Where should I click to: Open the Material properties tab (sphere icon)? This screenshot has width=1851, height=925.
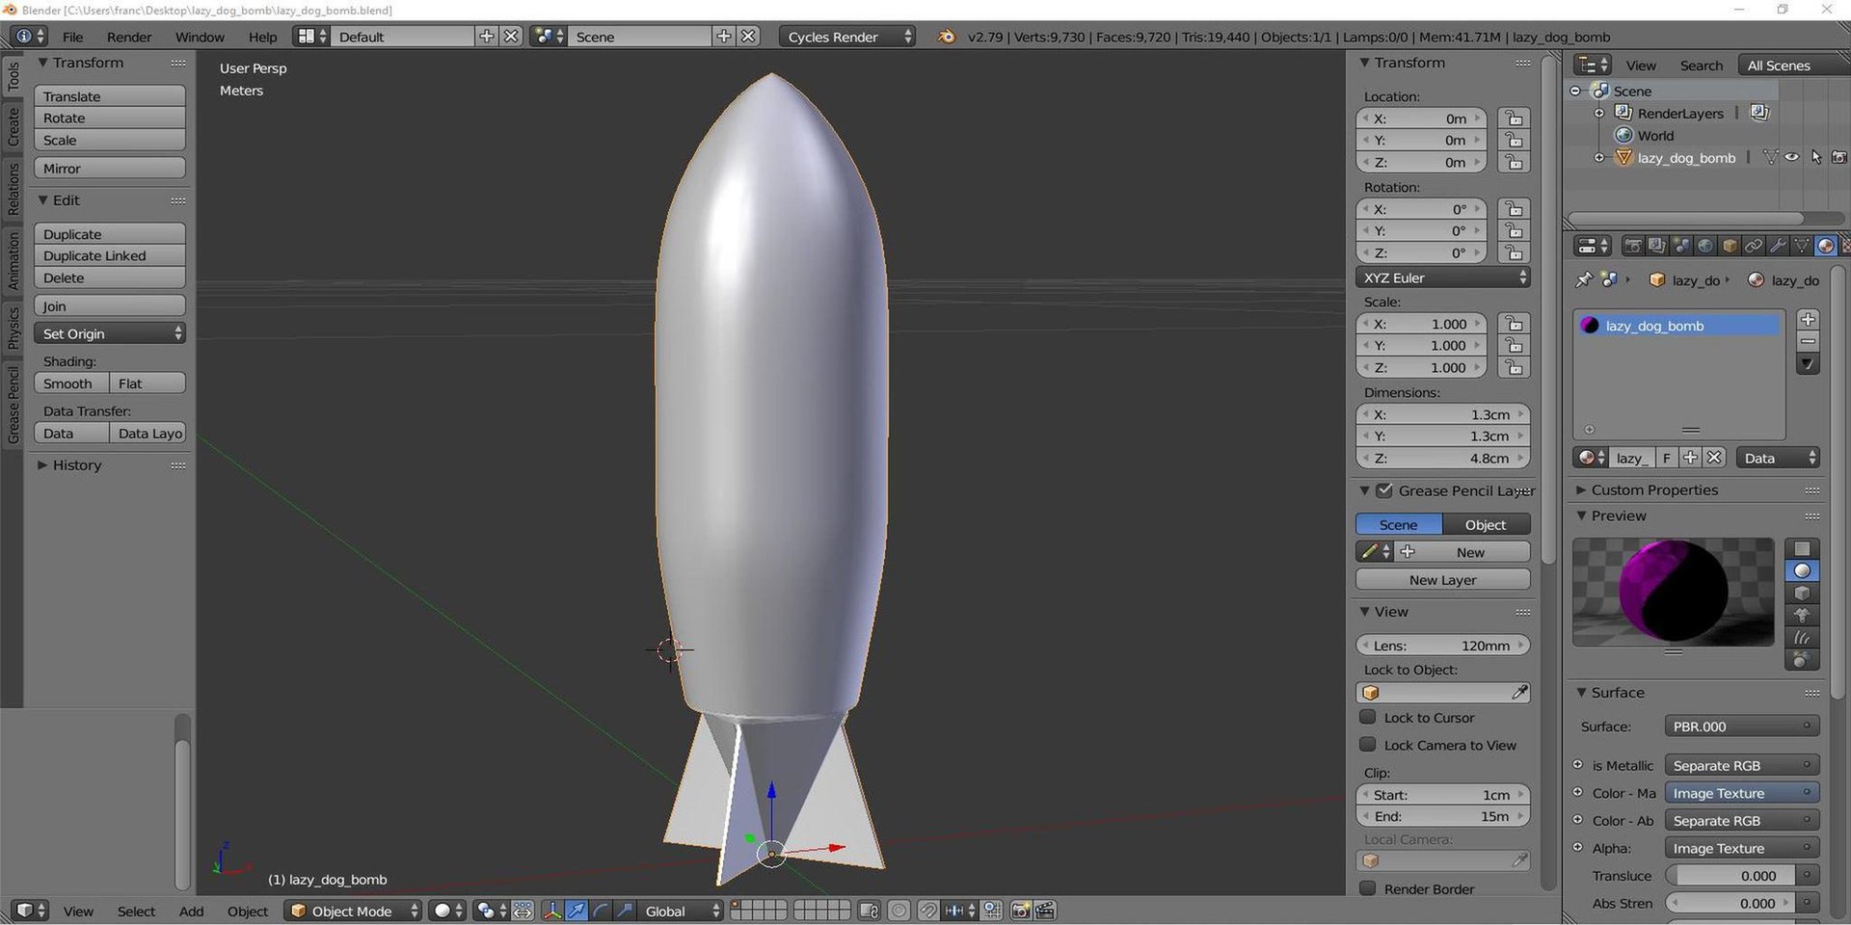click(1825, 246)
